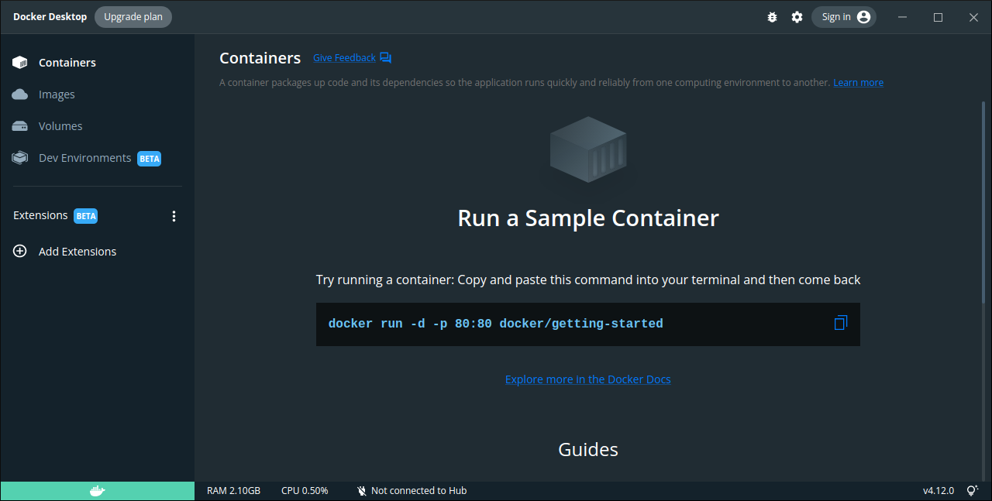Open the Images section via its icon

pyautogui.click(x=19, y=94)
